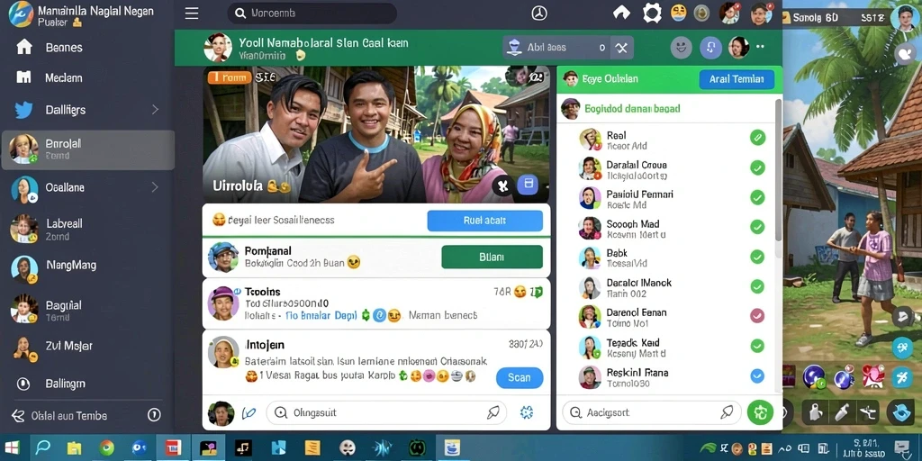Select the Bnrolal conversation in sidebar
Viewport: 922px width, 461px height.
(x=88, y=149)
